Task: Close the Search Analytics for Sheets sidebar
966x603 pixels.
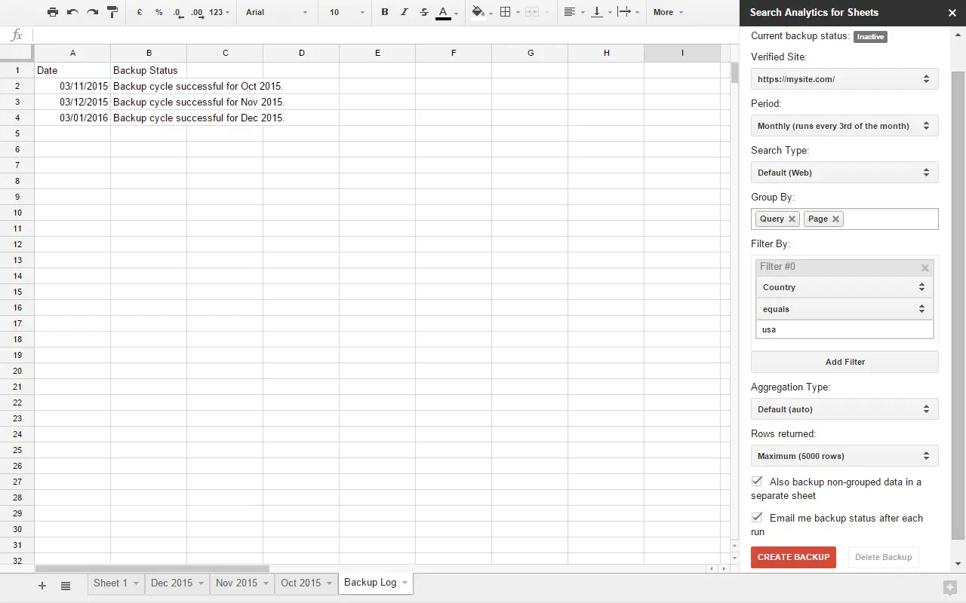Action: tap(952, 13)
